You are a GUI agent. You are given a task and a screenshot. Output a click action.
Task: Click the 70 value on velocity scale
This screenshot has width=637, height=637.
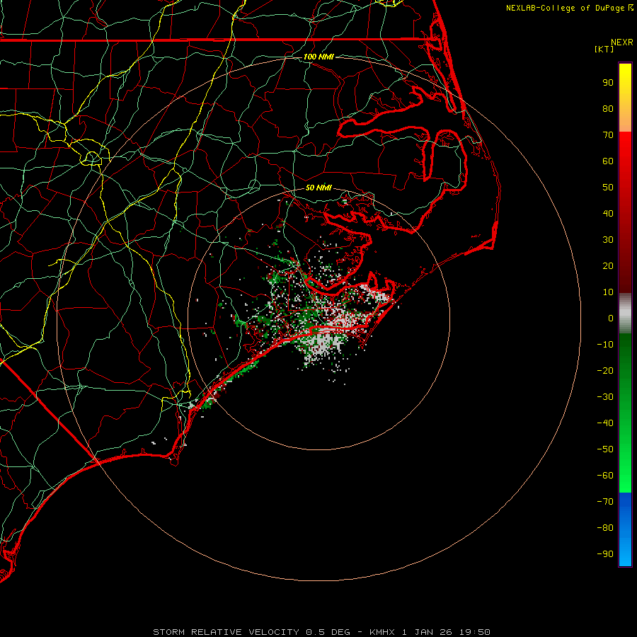click(608, 135)
